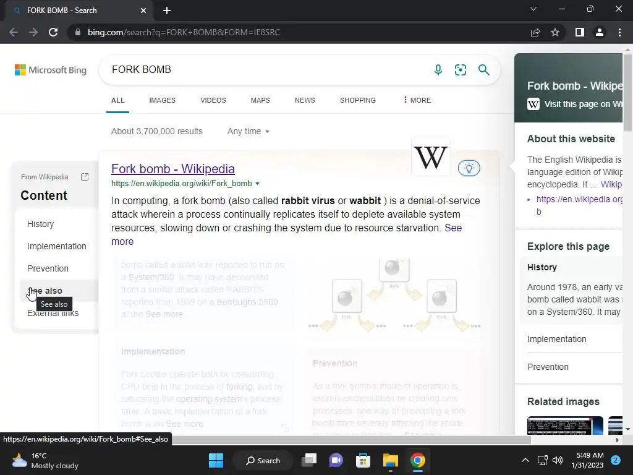Open Teams Chat taskbar icon
633x475 pixels.
(336, 460)
